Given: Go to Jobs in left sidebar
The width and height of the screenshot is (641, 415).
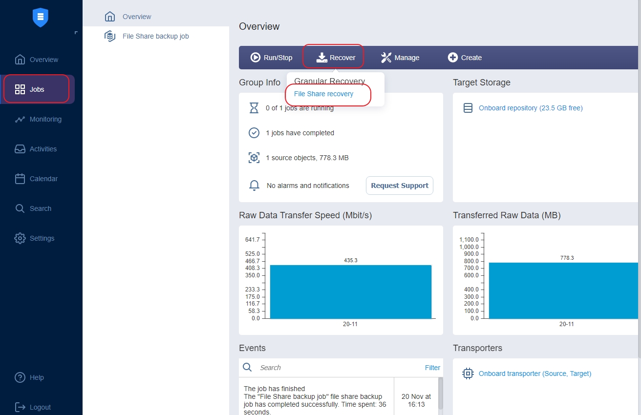Looking at the screenshot, I should coord(37,89).
